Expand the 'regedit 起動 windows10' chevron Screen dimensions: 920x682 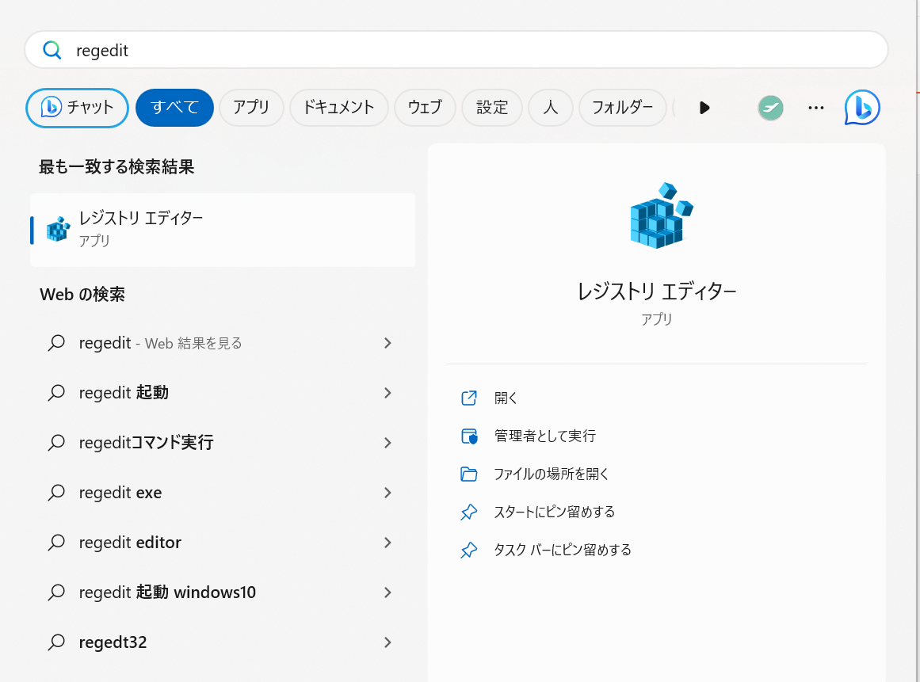(x=387, y=592)
